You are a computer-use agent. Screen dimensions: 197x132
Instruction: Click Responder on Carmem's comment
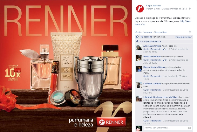tap(156, 90)
